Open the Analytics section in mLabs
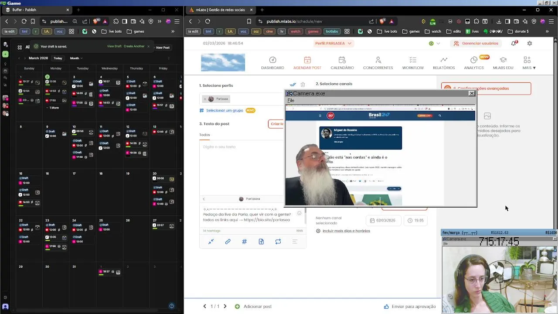 click(474, 63)
